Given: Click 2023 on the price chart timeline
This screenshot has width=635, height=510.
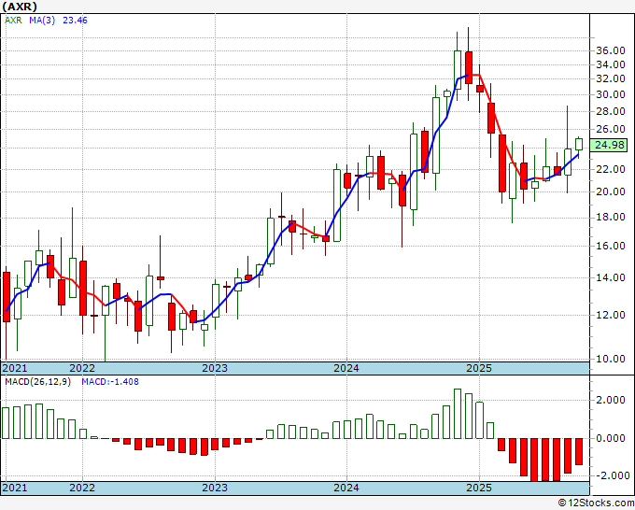Looking at the screenshot, I should pos(214,368).
